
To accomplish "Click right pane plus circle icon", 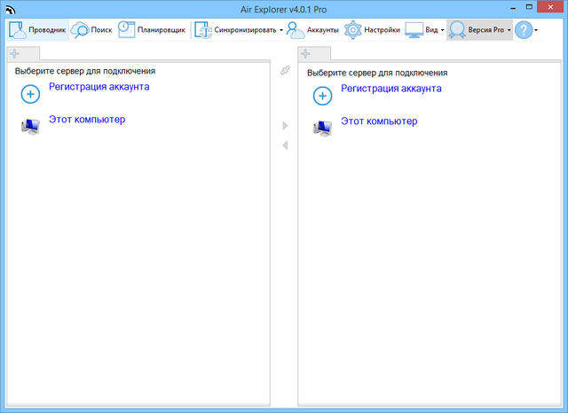I will pyautogui.click(x=322, y=97).
